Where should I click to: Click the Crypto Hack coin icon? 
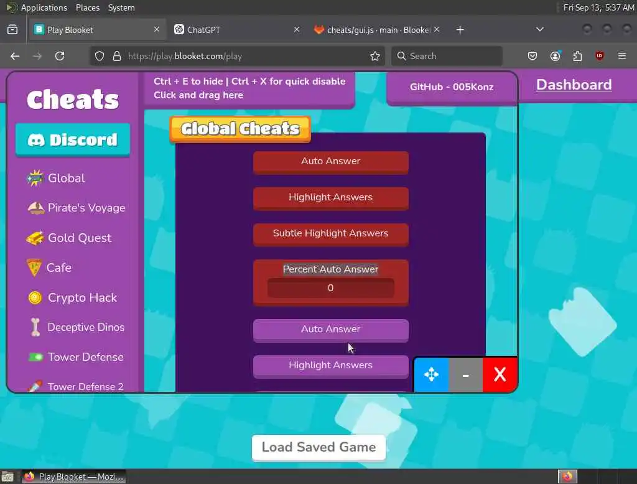(35, 298)
